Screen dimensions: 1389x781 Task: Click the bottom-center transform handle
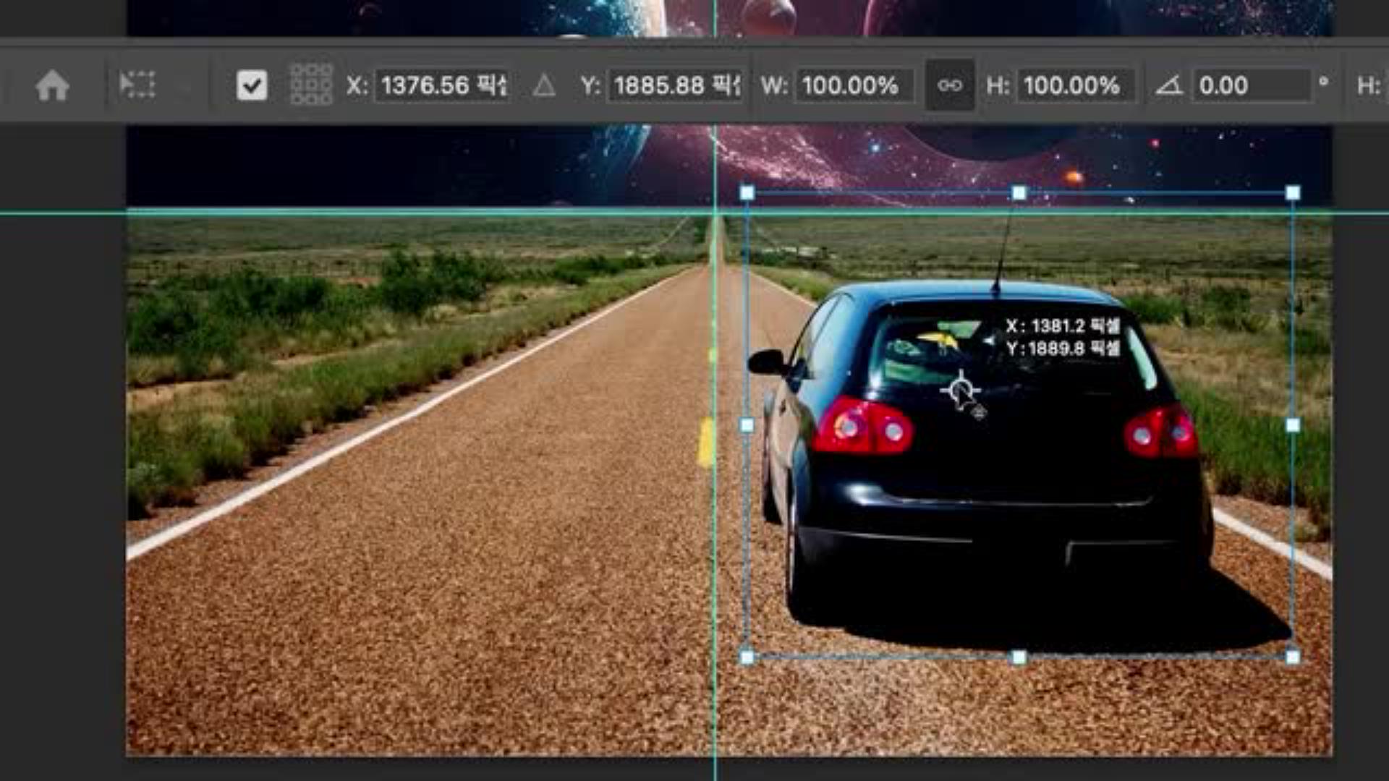[x=1019, y=657]
